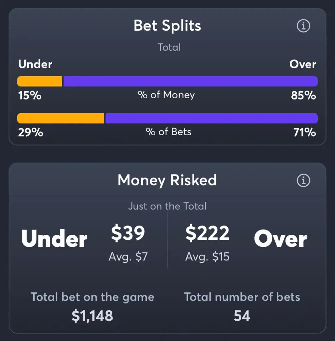Screen dimensions: 335x341
Task: Open the Money Risked info icon
Action: click(303, 180)
